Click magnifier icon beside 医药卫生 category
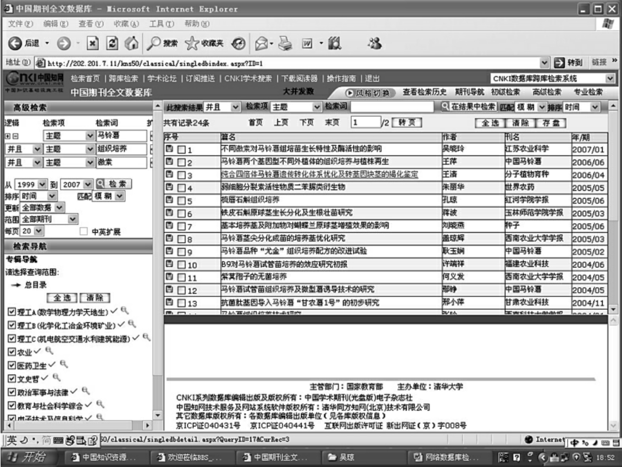 pyautogui.click(x=64, y=364)
